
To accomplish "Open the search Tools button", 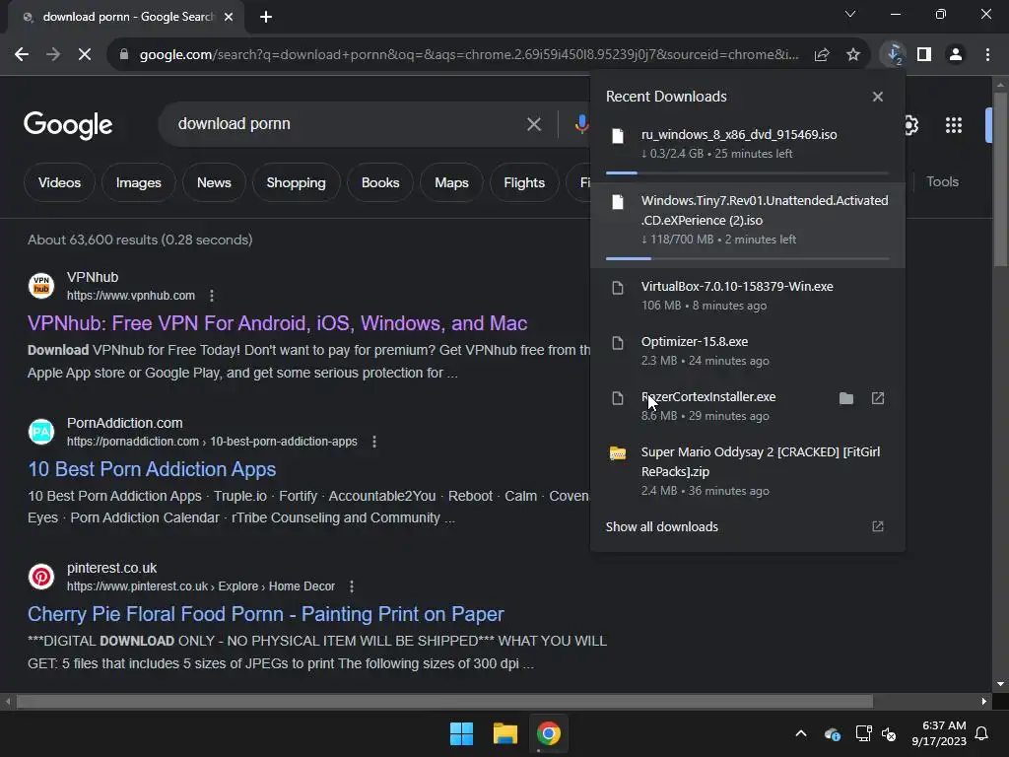I will 942,182.
